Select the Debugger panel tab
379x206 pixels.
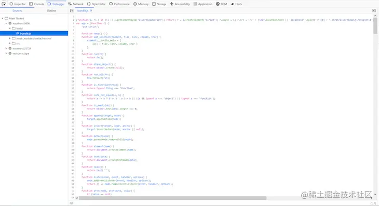tap(56, 4)
